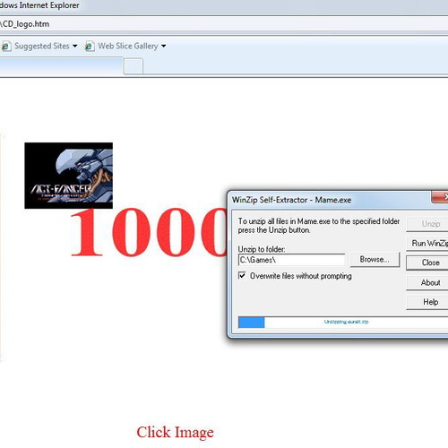
Task: Click the Act-Fancer game thumbnail image
Action: [x=69, y=176]
